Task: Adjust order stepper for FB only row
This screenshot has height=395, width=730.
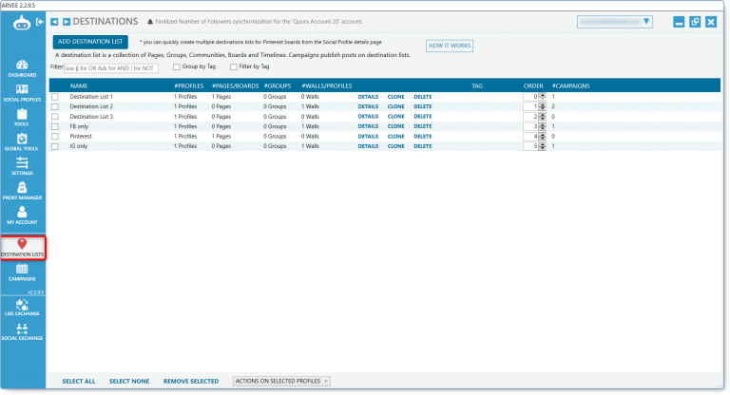Action: point(542,126)
